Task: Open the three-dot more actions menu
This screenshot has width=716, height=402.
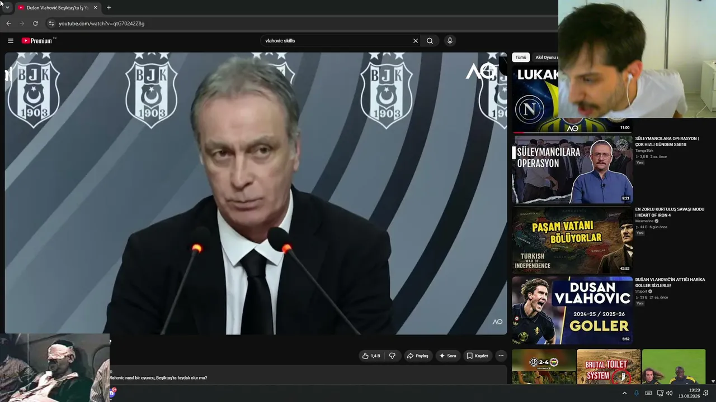Action: [x=501, y=356]
